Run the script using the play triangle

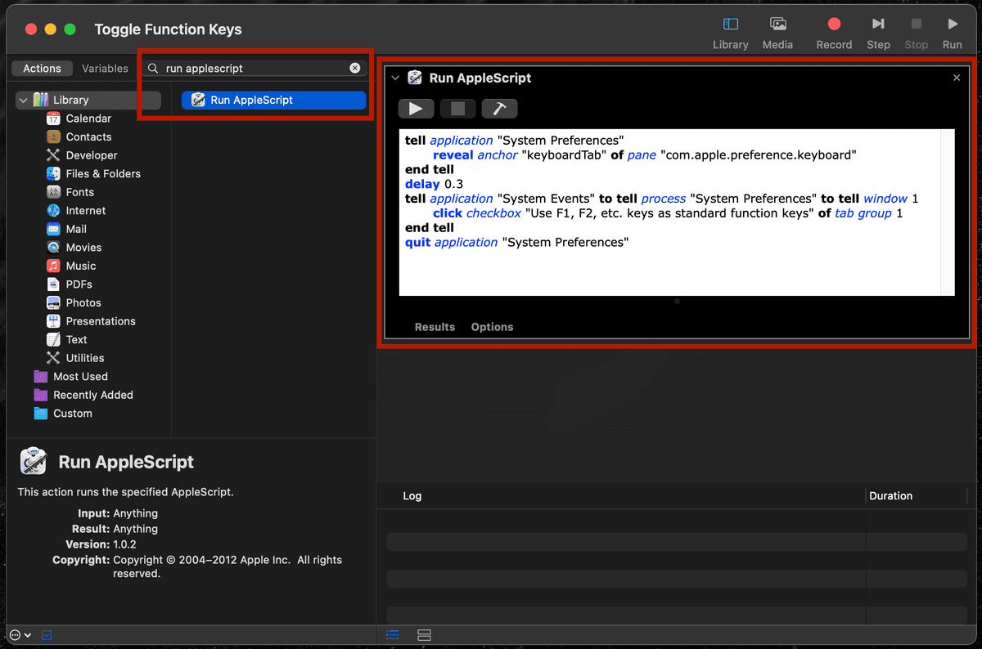coord(416,108)
